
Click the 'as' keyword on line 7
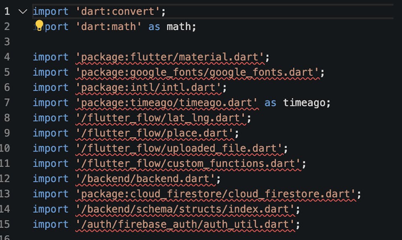(270, 103)
